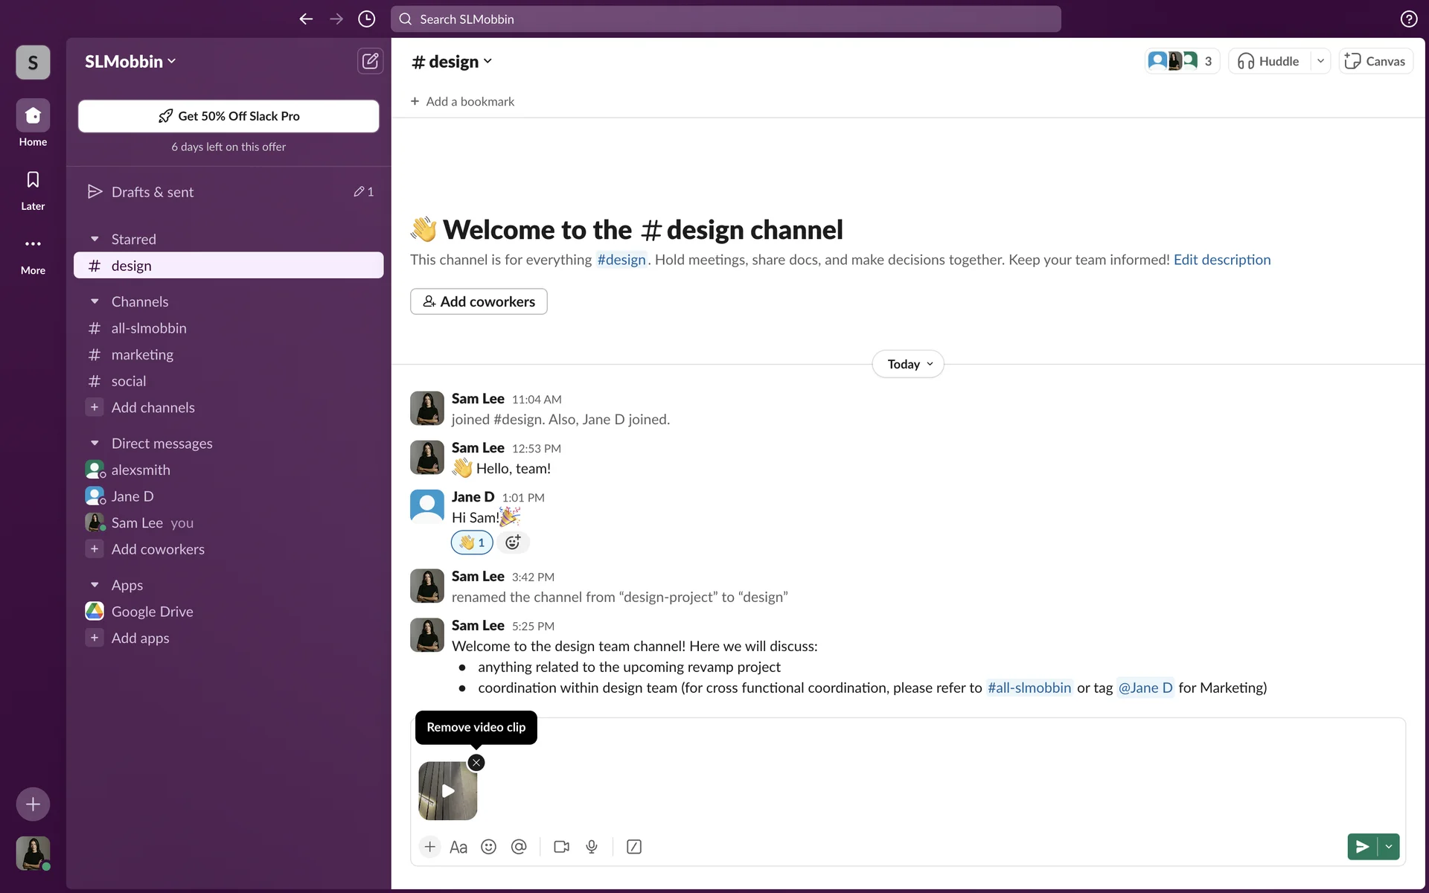Click the mention @ icon

click(519, 847)
